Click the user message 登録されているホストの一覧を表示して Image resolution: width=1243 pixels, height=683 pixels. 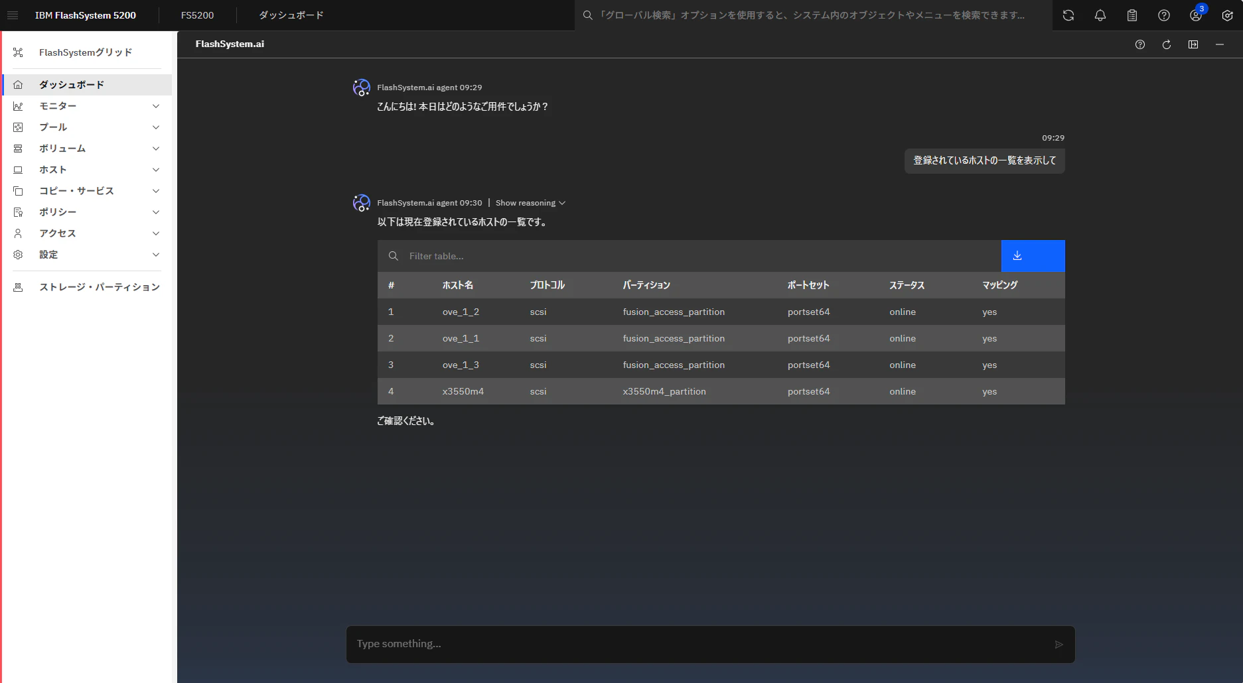click(985, 160)
